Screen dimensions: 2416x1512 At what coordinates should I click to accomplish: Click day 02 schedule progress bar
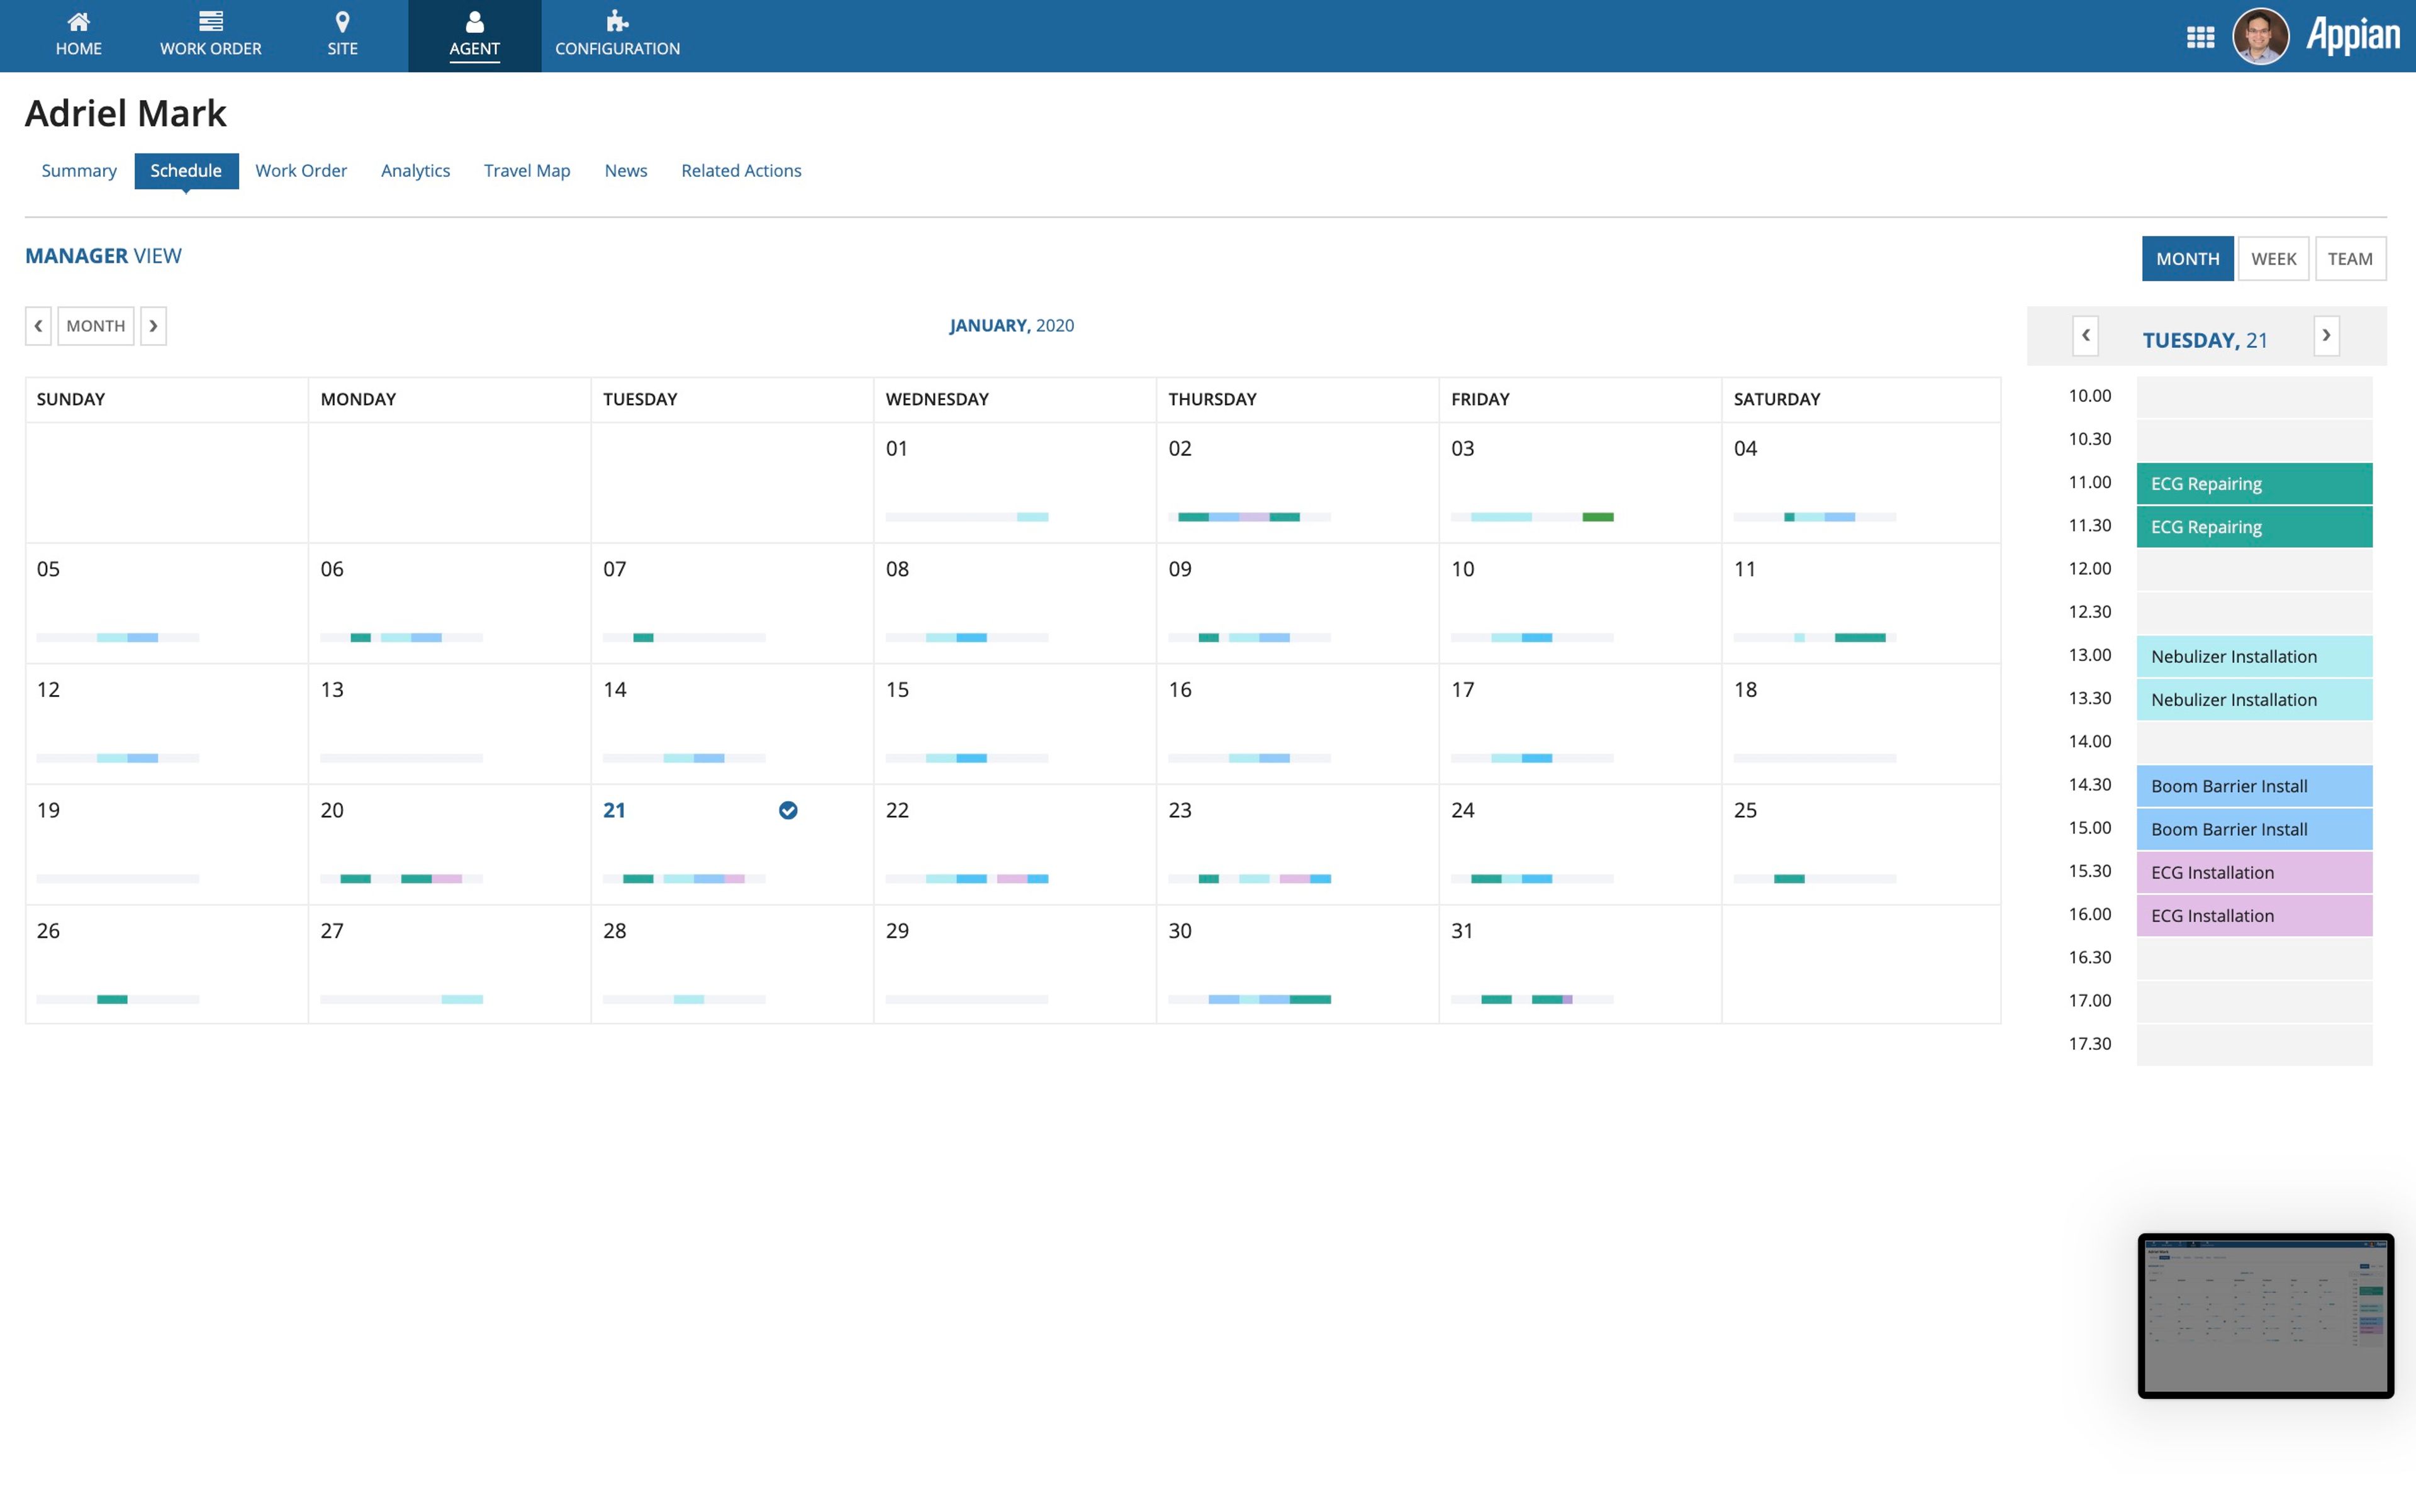1250,517
